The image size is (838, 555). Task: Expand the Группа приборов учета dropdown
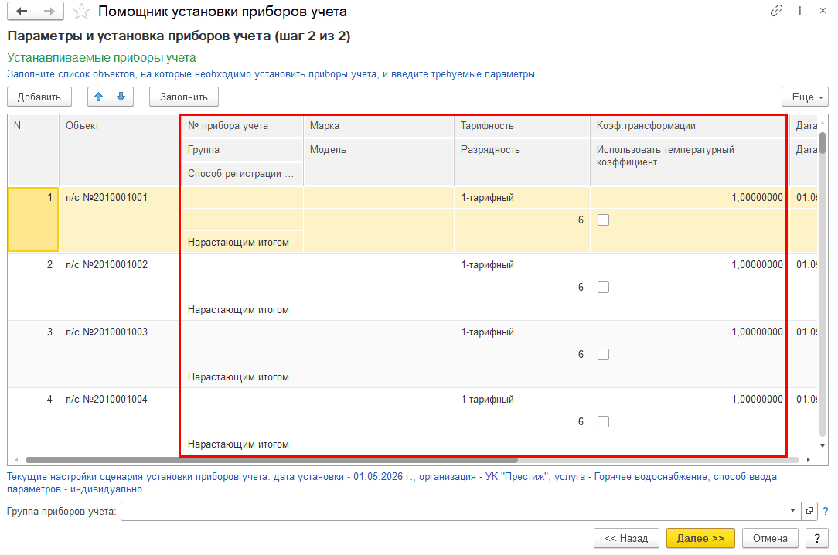click(792, 511)
